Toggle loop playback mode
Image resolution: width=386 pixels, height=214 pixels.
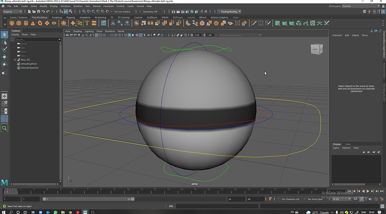(356, 199)
